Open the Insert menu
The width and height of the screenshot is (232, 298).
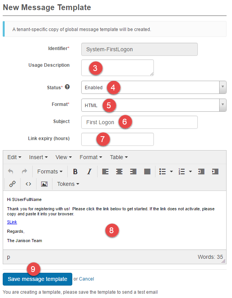(38, 157)
